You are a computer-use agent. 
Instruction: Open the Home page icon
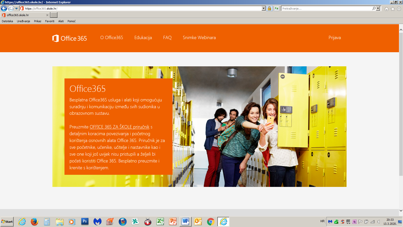pyautogui.click(x=386, y=9)
